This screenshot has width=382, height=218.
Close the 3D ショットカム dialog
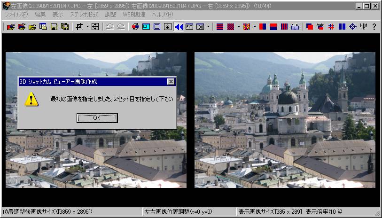coord(171,82)
